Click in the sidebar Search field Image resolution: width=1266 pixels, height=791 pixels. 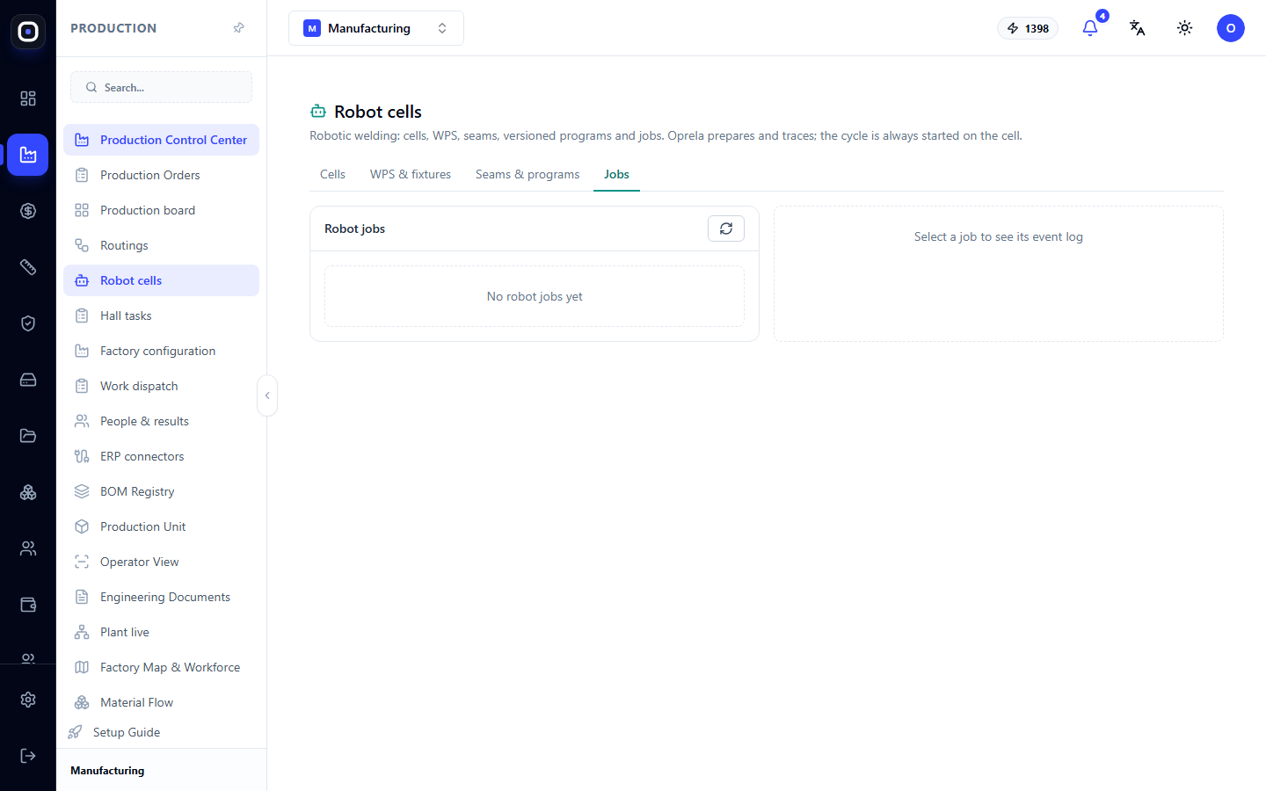coord(161,87)
